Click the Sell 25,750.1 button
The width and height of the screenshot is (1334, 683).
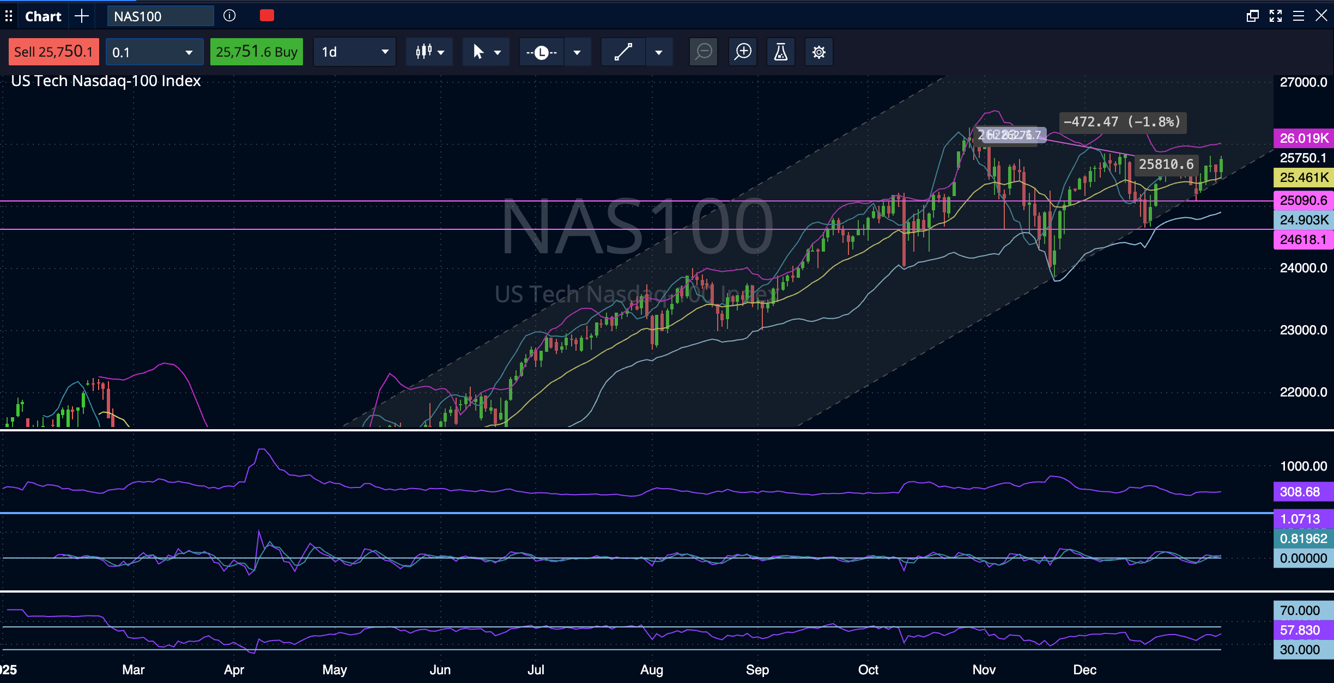click(x=53, y=52)
